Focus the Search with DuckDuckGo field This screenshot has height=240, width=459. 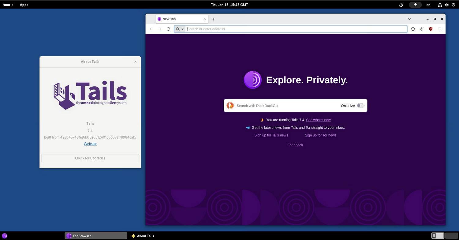(x=287, y=106)
